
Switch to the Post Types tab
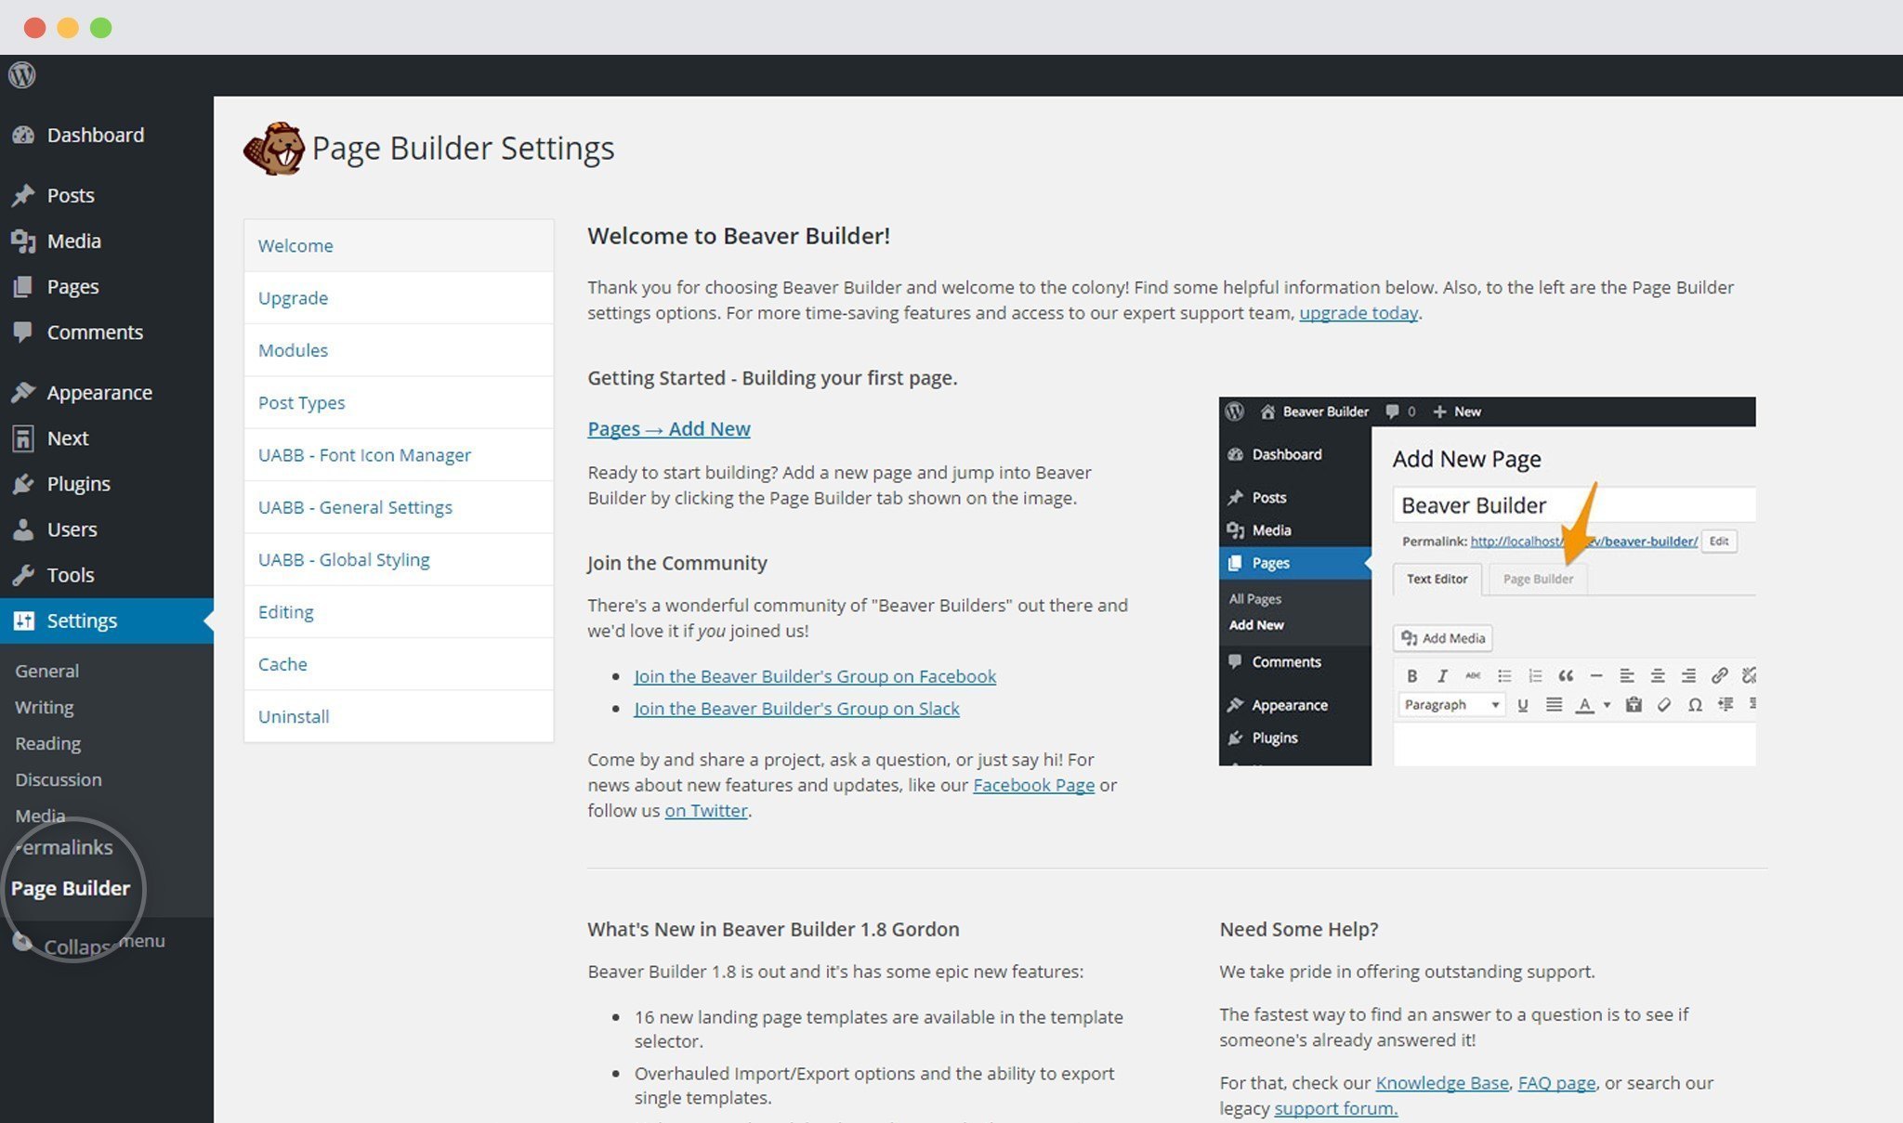301,402
